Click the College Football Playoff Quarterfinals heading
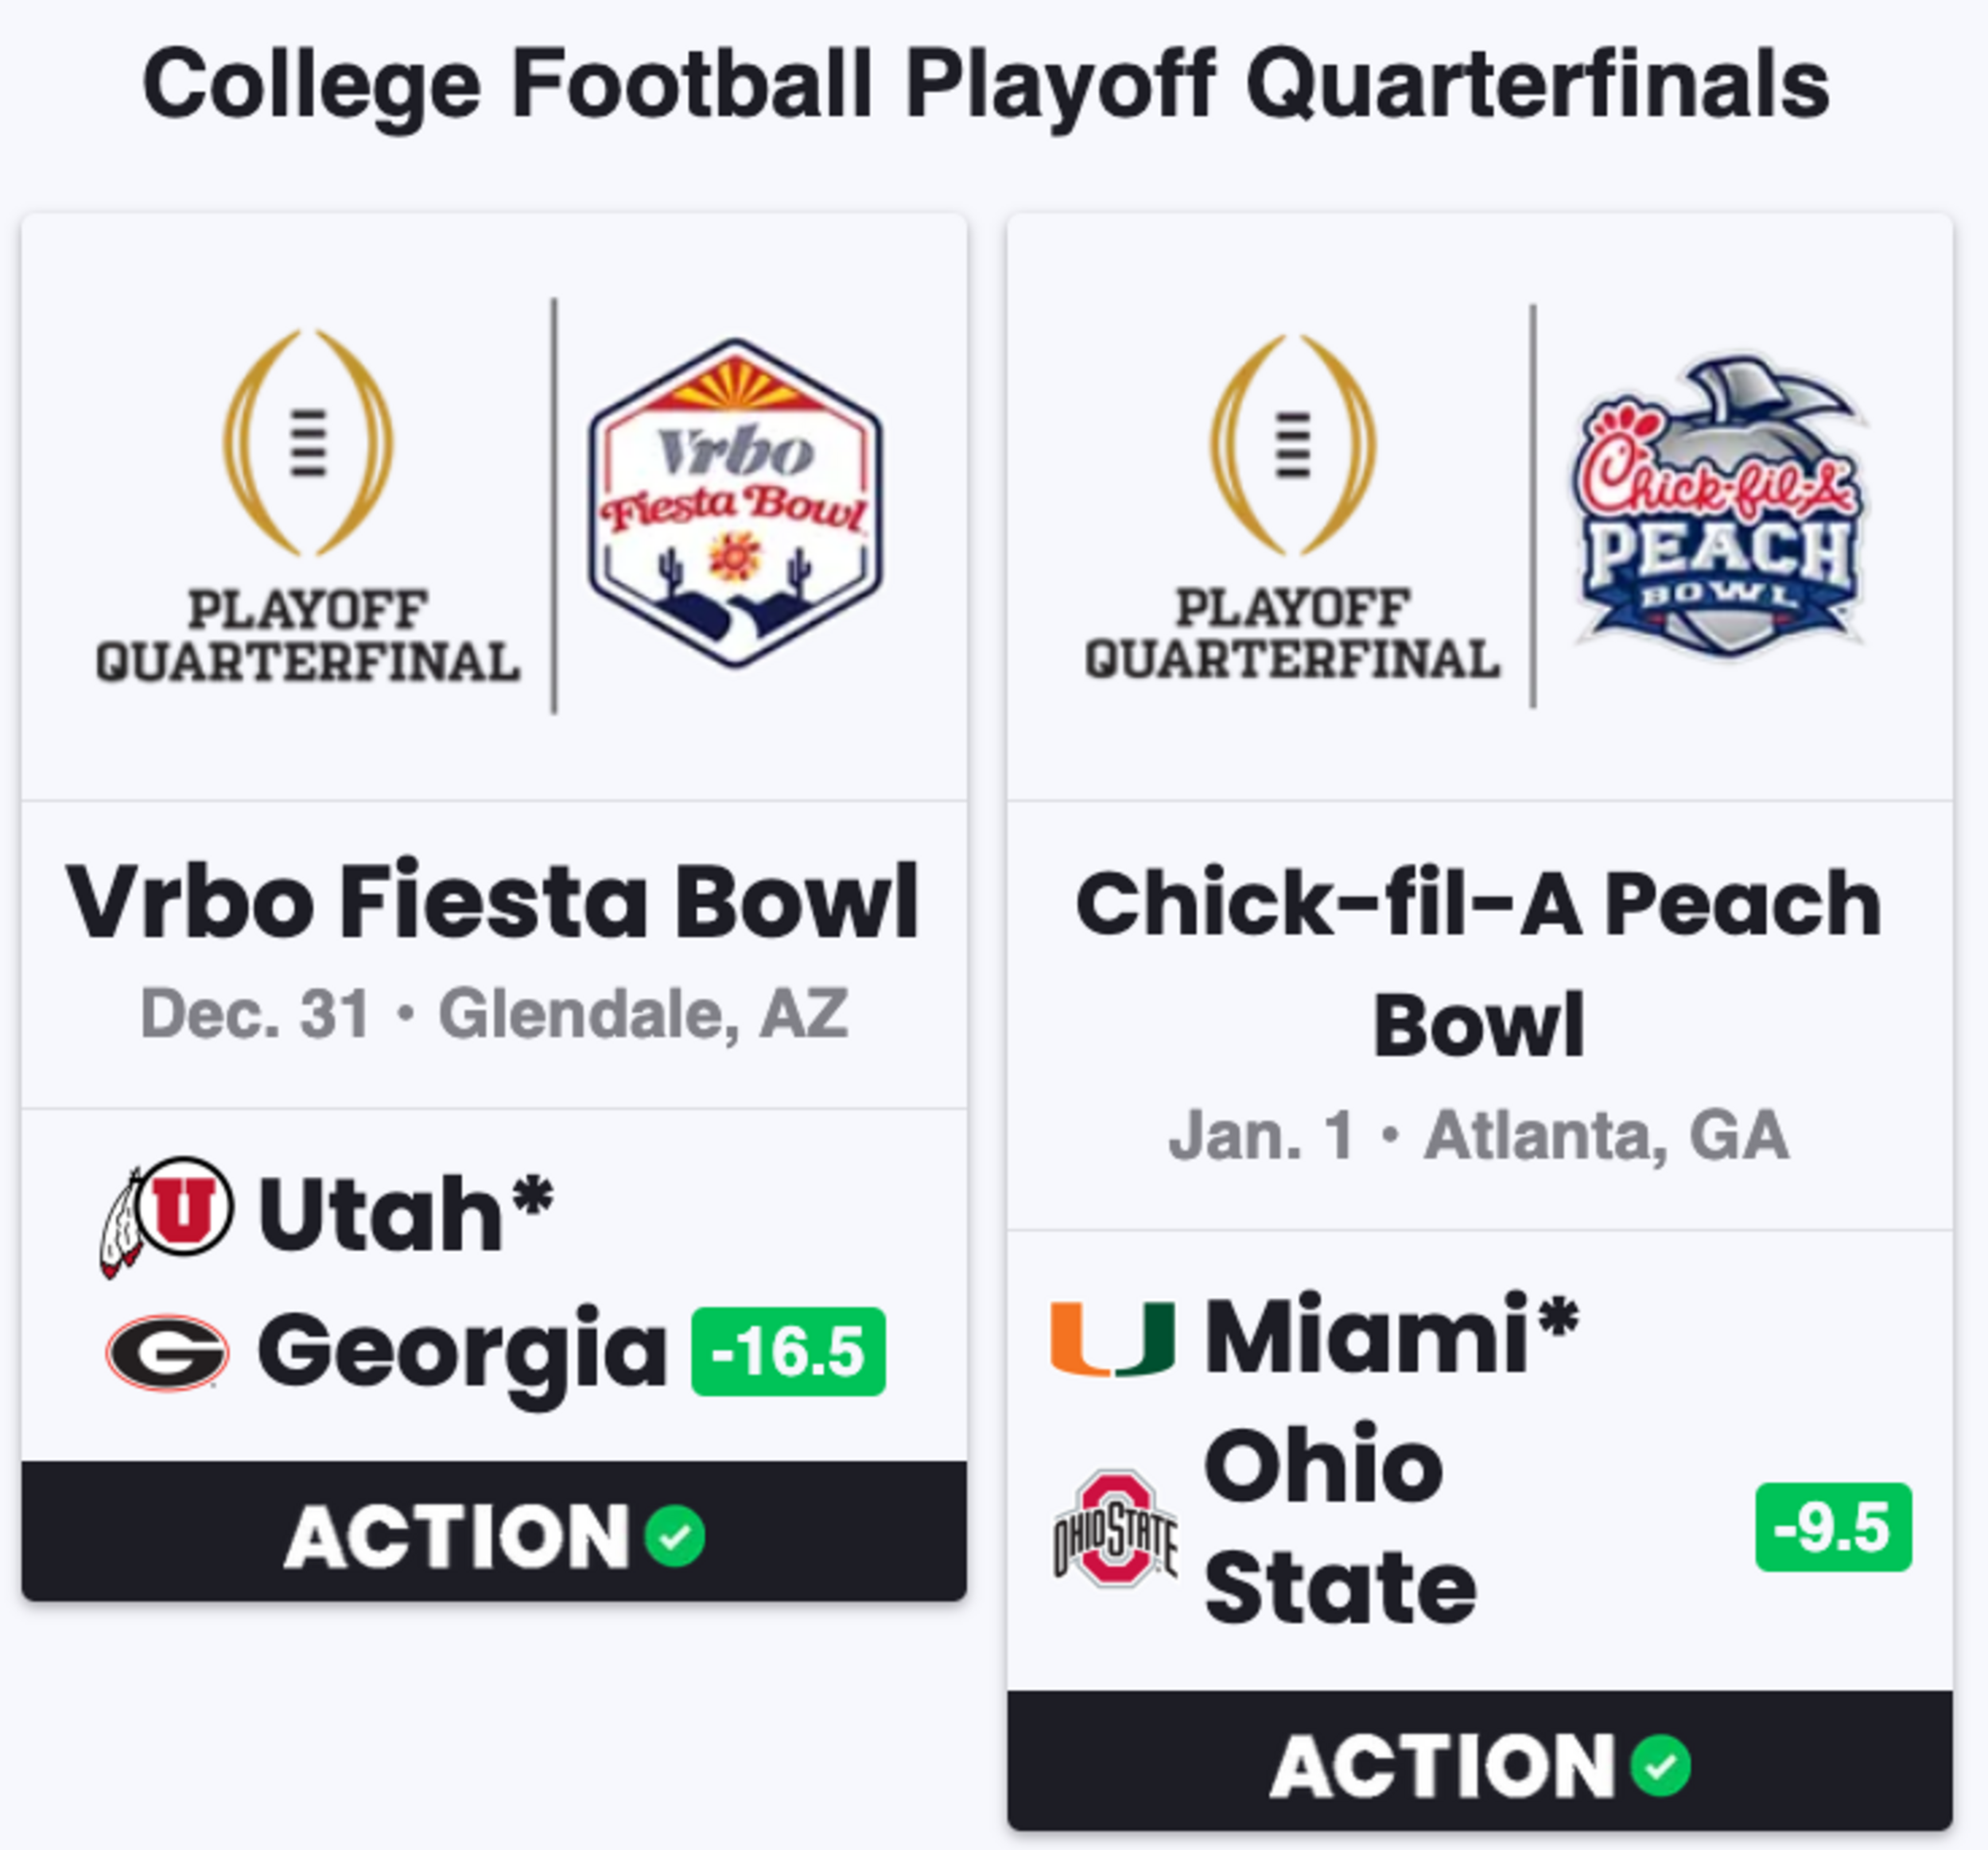The width and height of the screenshot is (1988, 1850). 986,85
